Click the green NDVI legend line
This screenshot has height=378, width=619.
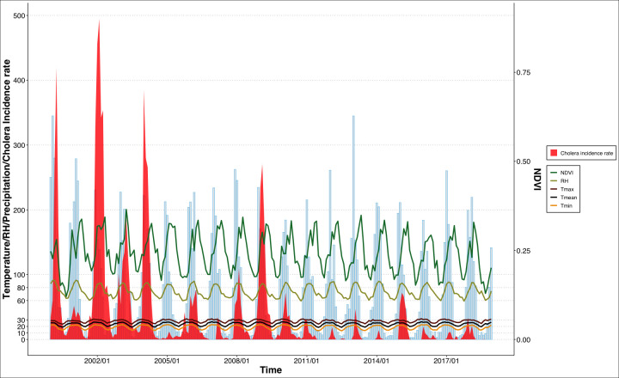point(554,173)
